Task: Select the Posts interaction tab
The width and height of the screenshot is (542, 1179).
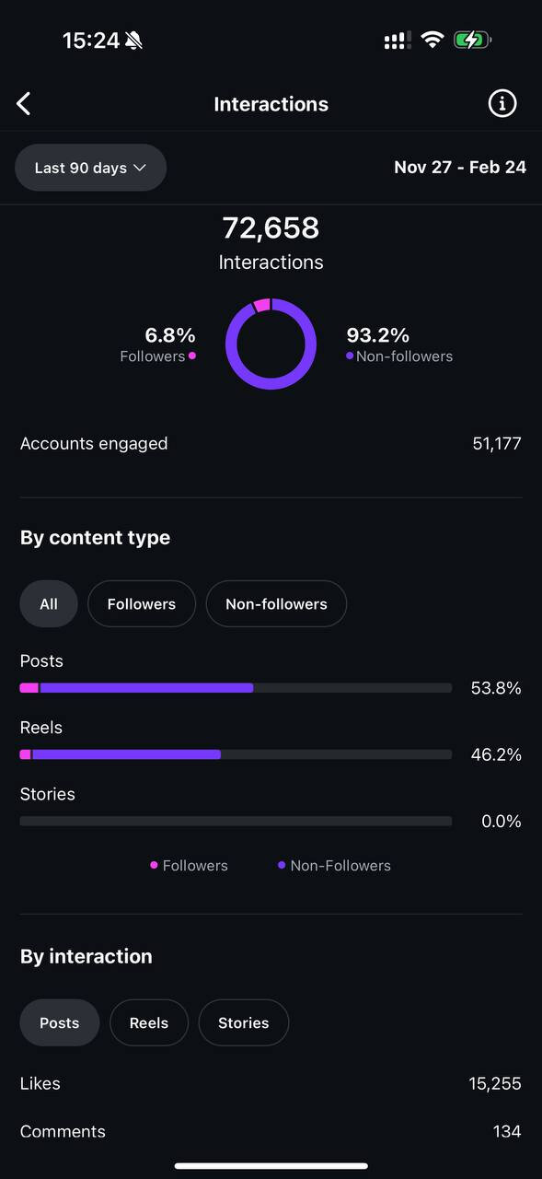Action: point(60,1022)
